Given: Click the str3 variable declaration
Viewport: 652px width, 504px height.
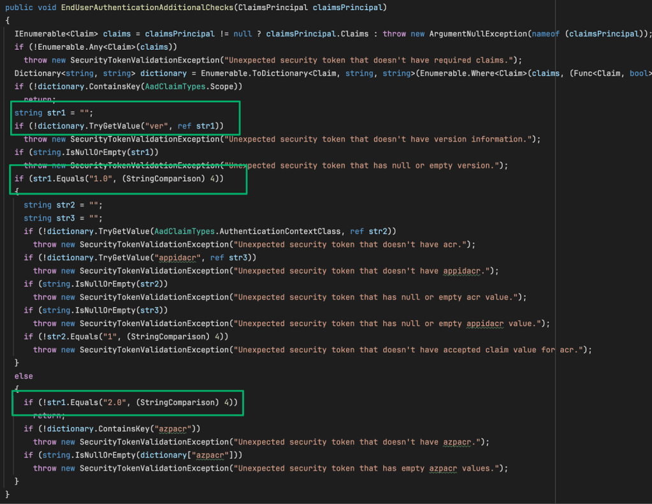Looking at the screenshot, I should [66, 218].
